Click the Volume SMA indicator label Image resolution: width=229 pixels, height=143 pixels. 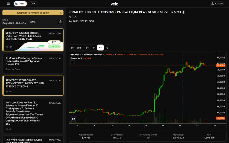pos(76,59)
